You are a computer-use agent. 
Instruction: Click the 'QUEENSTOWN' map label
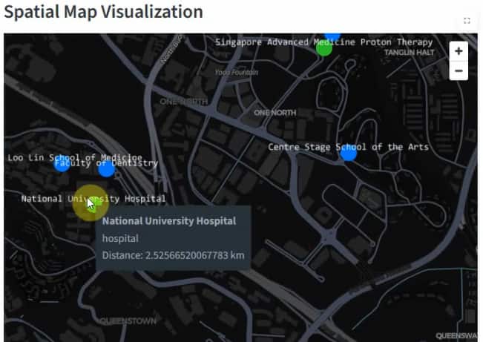(128, 321)
